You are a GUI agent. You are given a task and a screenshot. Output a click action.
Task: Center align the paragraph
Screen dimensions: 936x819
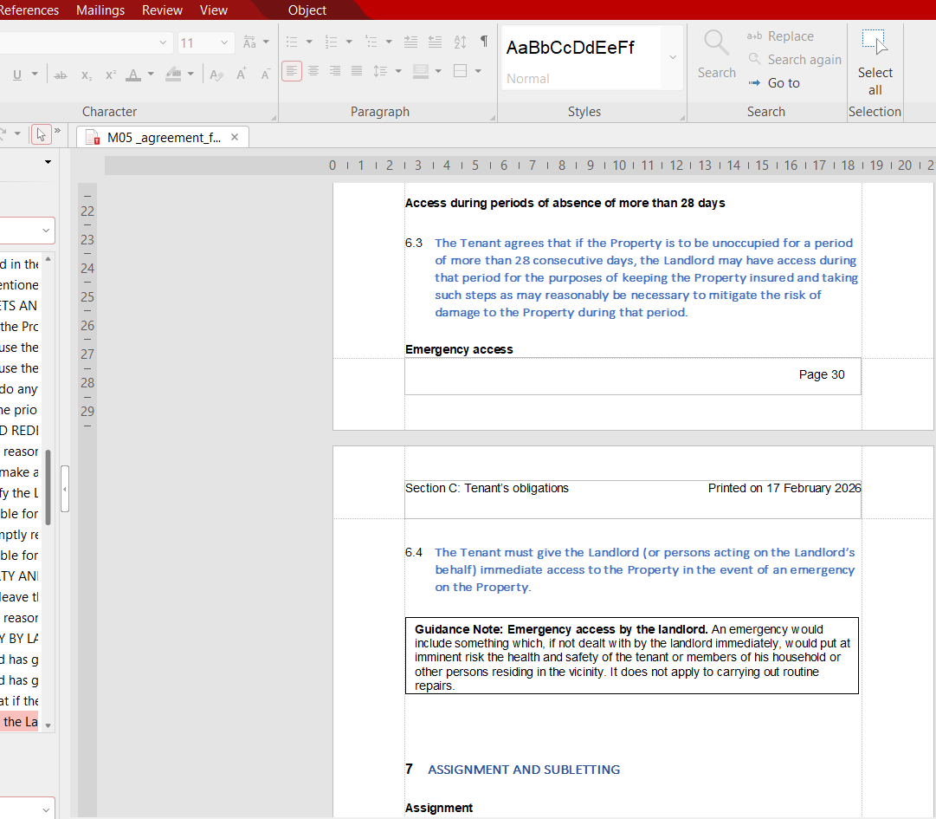click(x=313, y=71)
